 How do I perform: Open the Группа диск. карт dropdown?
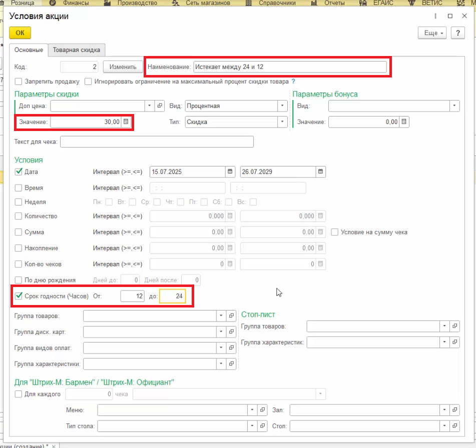click(x=222, y=332)
